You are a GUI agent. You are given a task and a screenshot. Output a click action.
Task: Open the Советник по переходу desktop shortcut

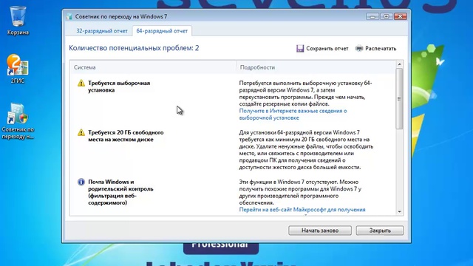18,121
